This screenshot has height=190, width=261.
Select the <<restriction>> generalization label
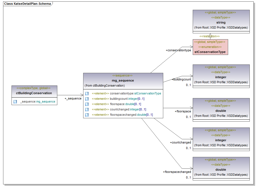pyautogui.click(x=209, y=36)
